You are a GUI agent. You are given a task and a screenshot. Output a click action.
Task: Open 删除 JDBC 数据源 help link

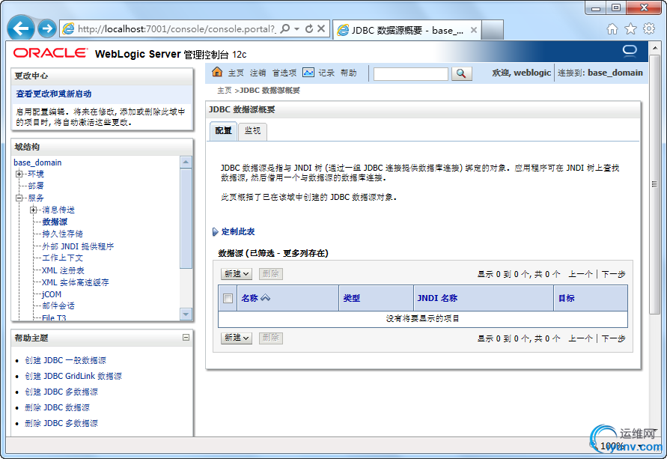coord(57,407)
